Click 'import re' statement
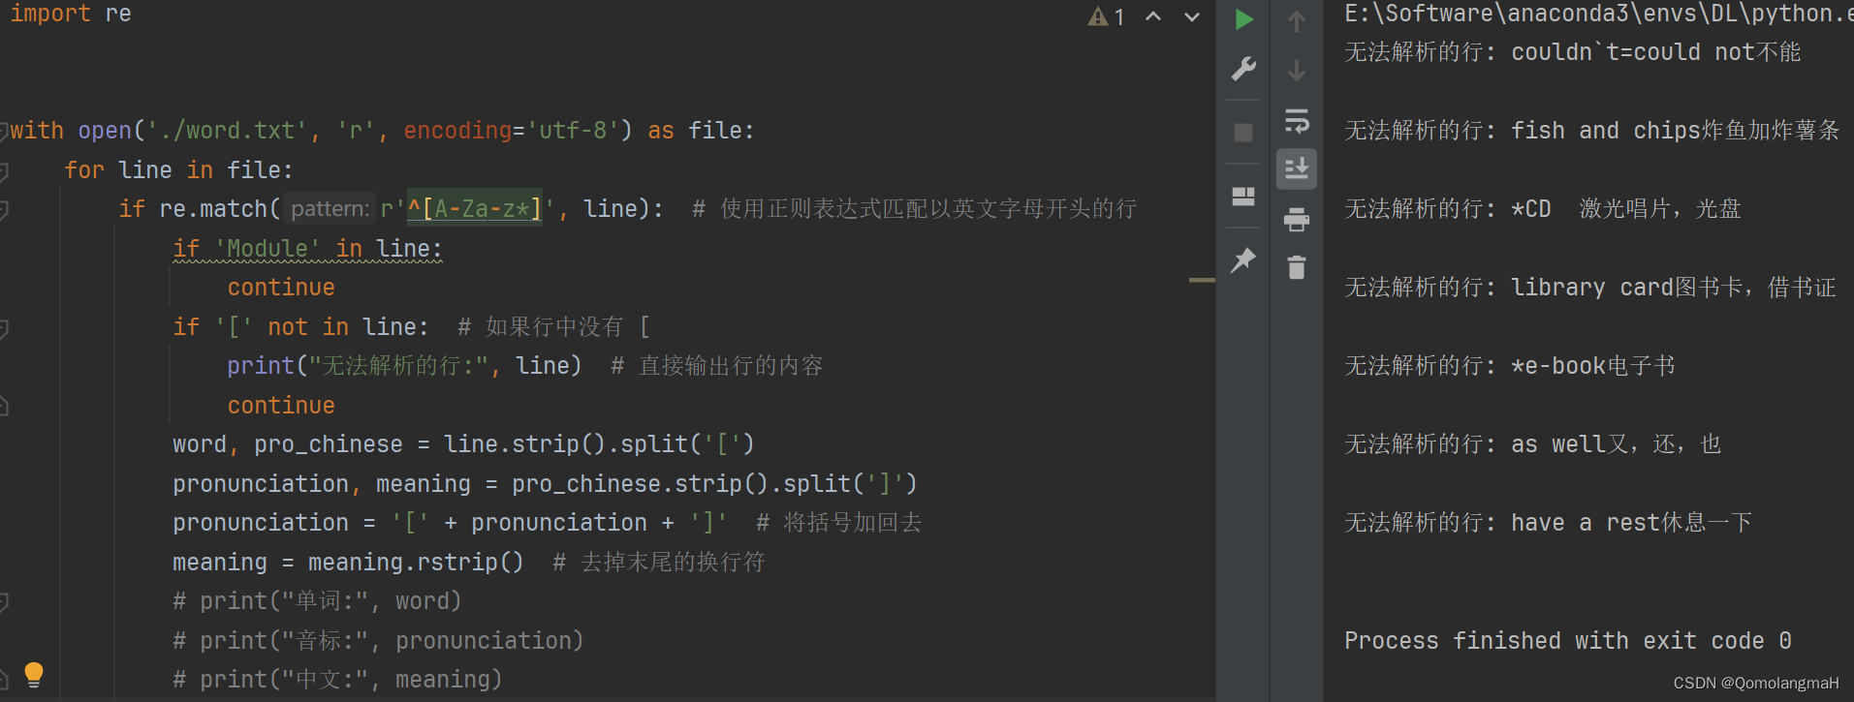Screen dimensions: 1854x702 point(71,14)
